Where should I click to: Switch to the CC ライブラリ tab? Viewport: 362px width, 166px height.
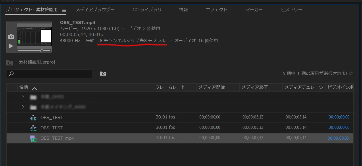[147, 10]
